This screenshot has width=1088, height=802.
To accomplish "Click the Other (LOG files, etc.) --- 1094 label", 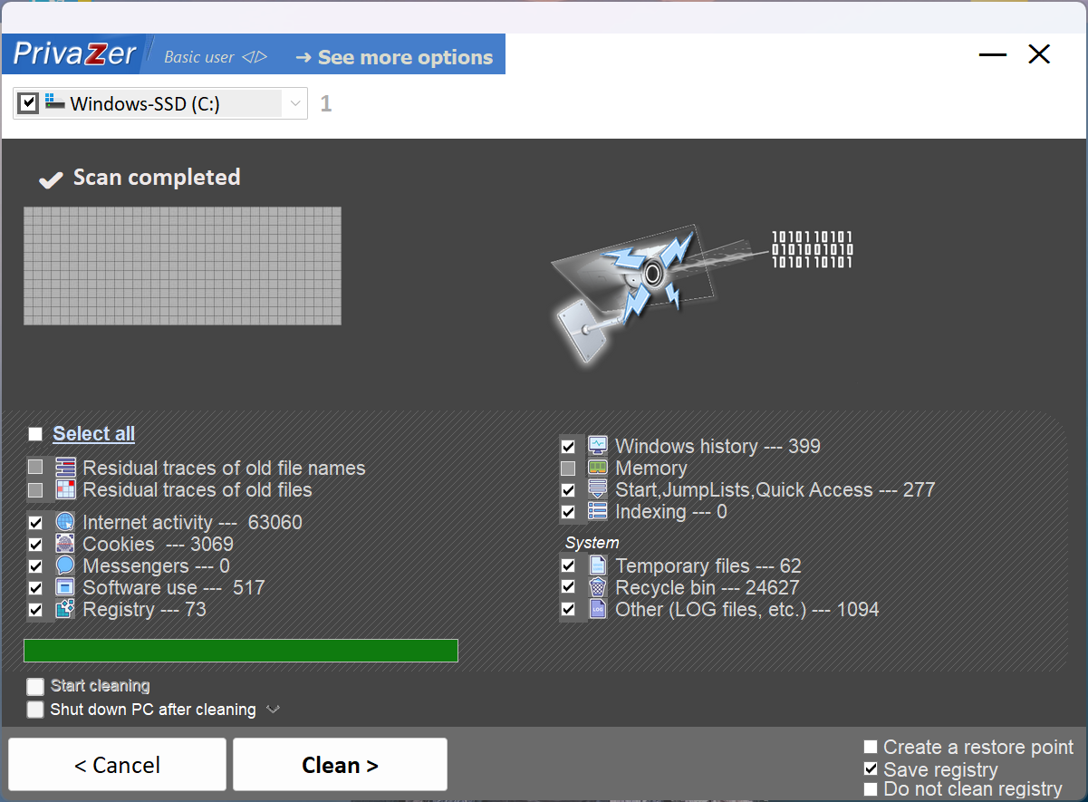I will [746, 609].
